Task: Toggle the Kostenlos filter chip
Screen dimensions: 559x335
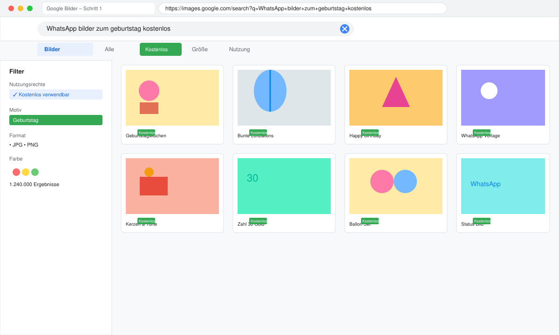Action: click(x=161, y=49)
